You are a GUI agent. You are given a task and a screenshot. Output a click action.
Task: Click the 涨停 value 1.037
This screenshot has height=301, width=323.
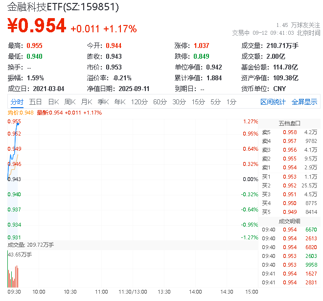click(202, 46)
